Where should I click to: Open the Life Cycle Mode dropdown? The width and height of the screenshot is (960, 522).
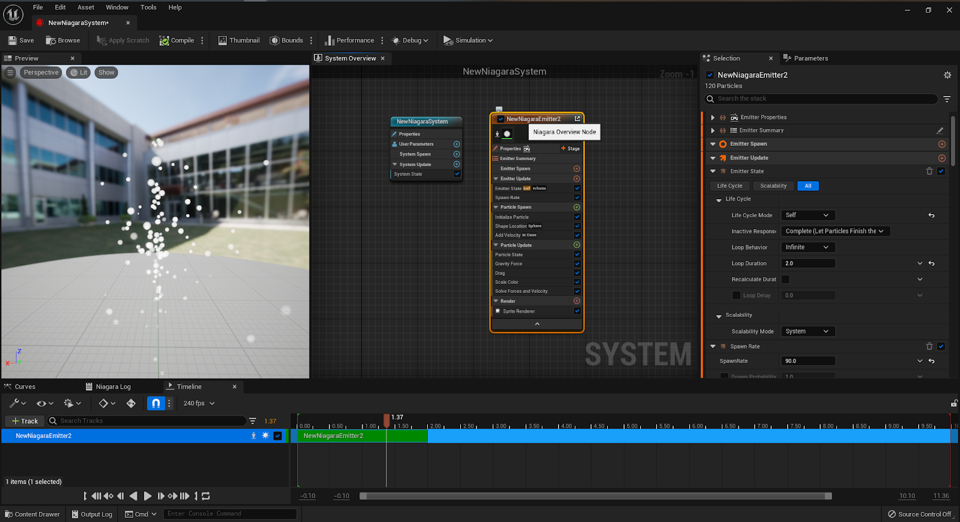[808, 215]
